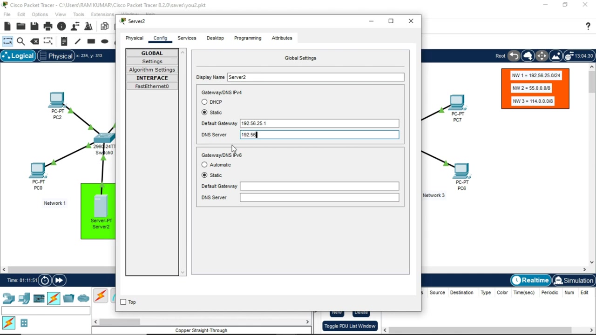This screenshot has width=596, height=335.
Task: Select the End Devices category icon
Action: pos(24,298)
